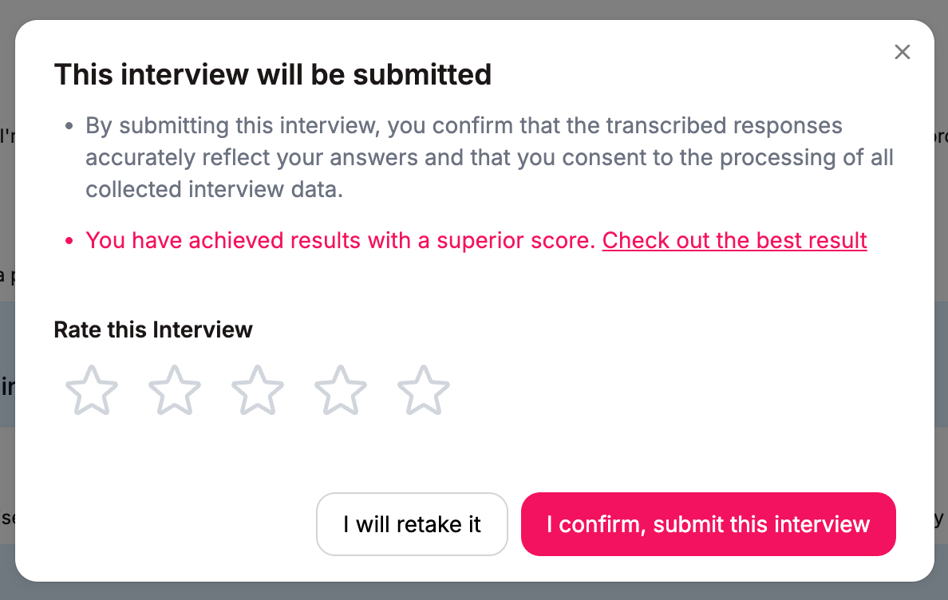
Task: Click the dimmed backdrop below the dialog
Action: 474,591
